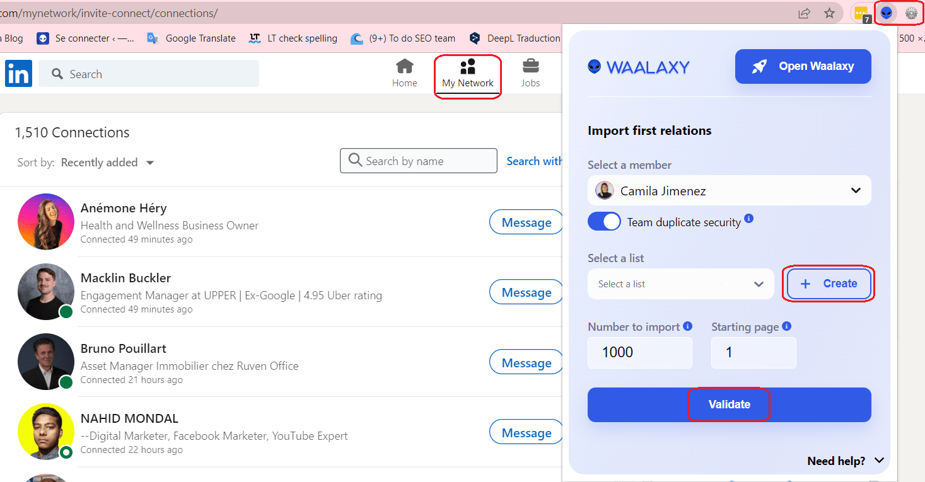
Task: Click the Create list button
Action: click(x=829, y=284)
